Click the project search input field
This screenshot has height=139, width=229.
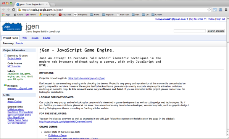[x=190, y=31]
